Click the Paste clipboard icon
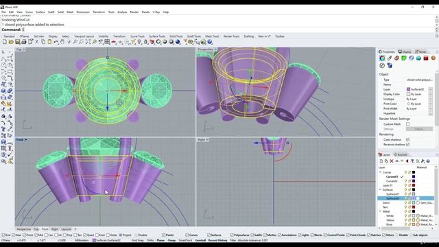The width and height of the screenshot is (439, 247). pyautogui.click(x=49, y=42)
